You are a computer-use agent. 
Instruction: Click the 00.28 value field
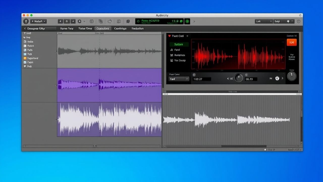tap(251, 79)
